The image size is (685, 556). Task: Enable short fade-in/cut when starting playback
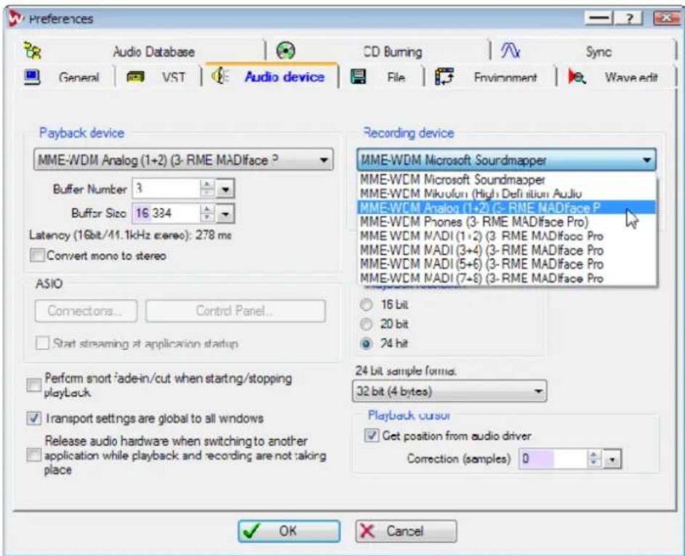pyautogui.click(x=33, y=384)
